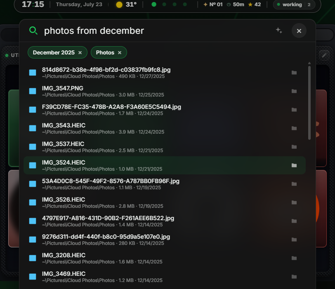The width and height of the screenshot is (335, 289).
Task: Open folder for 9276d311-dd4f jpg
Action: tap(294, 240)
